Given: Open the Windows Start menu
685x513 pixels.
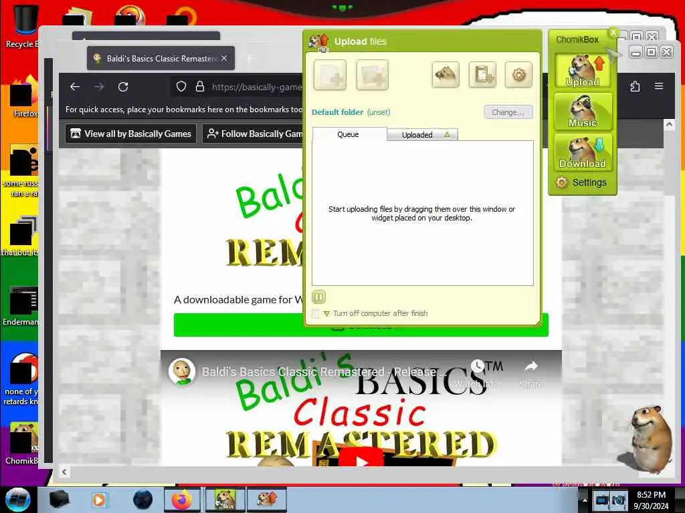Looking at the screenshot, I should pos(17,500).
